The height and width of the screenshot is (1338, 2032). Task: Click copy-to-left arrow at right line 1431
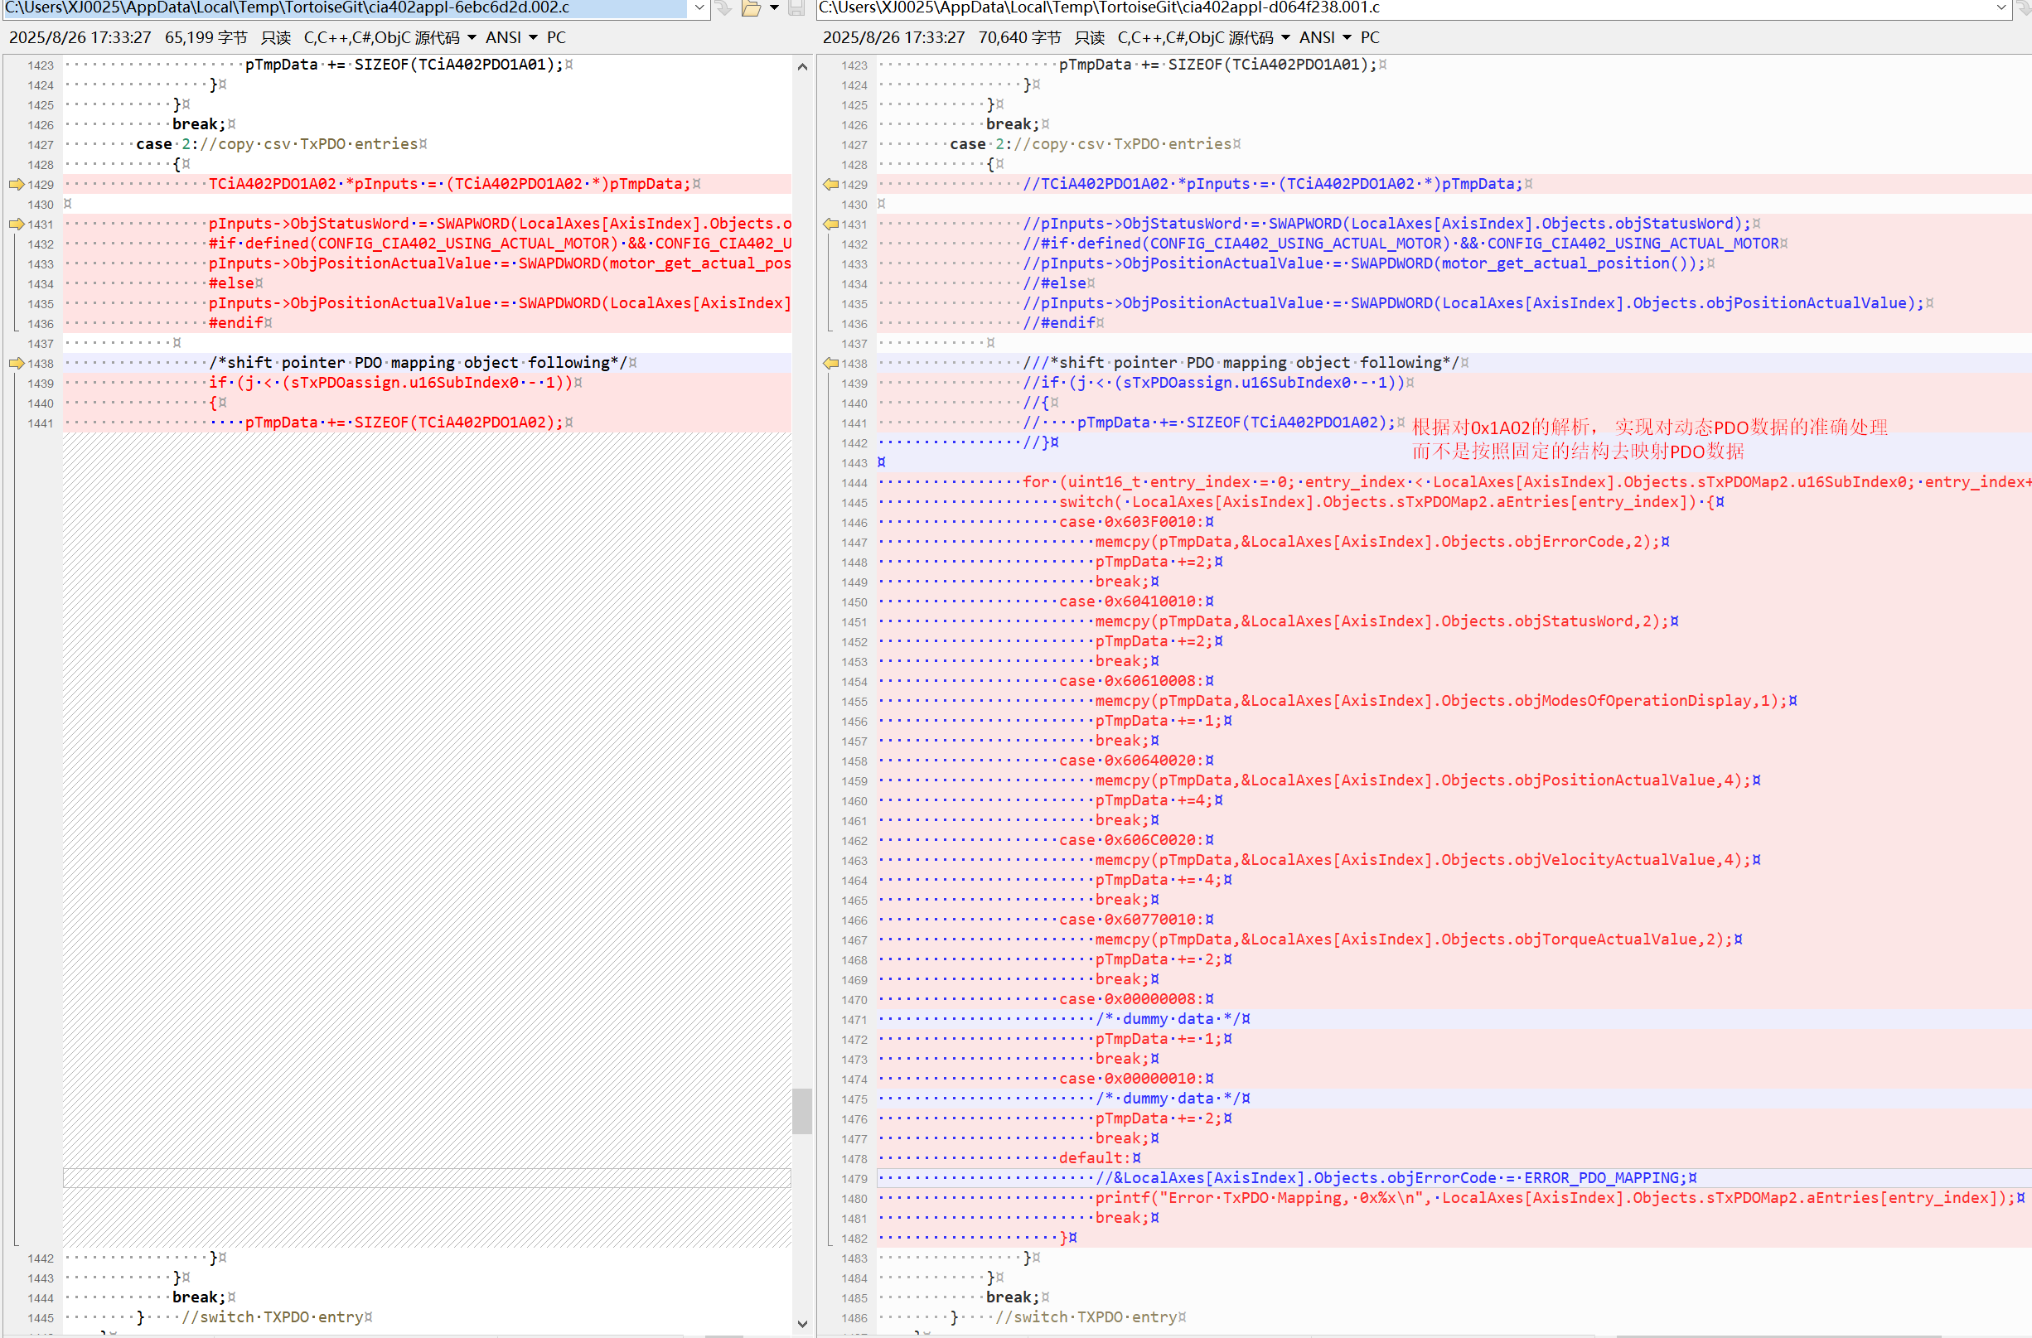coord(830,225)
